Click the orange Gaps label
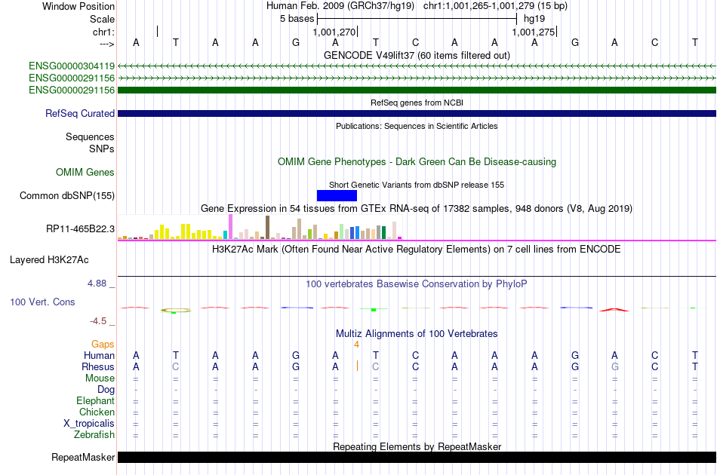 (103, 345)
